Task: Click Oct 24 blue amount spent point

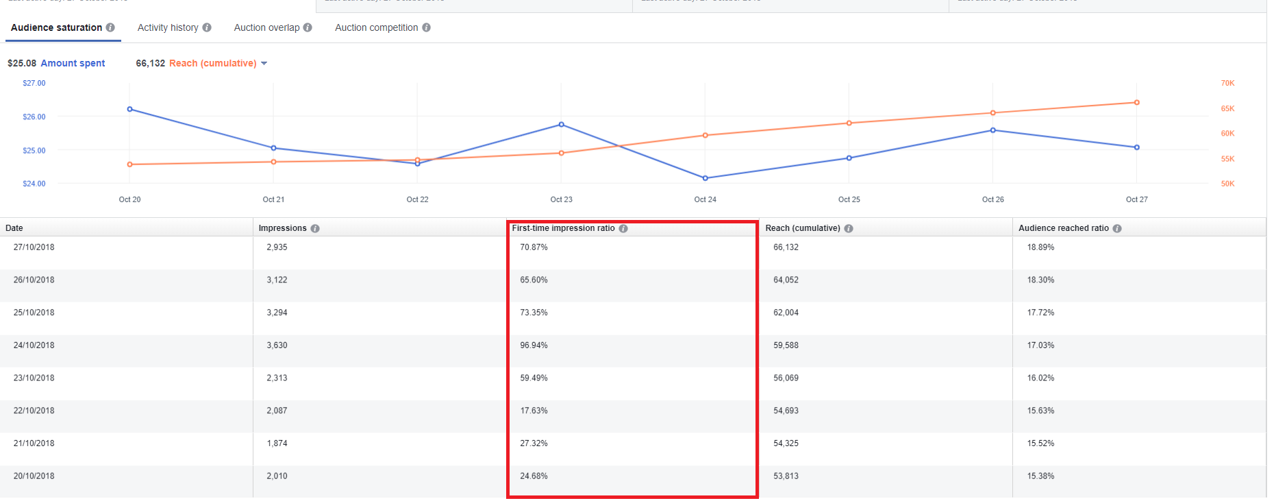Action: click(705, 178)
